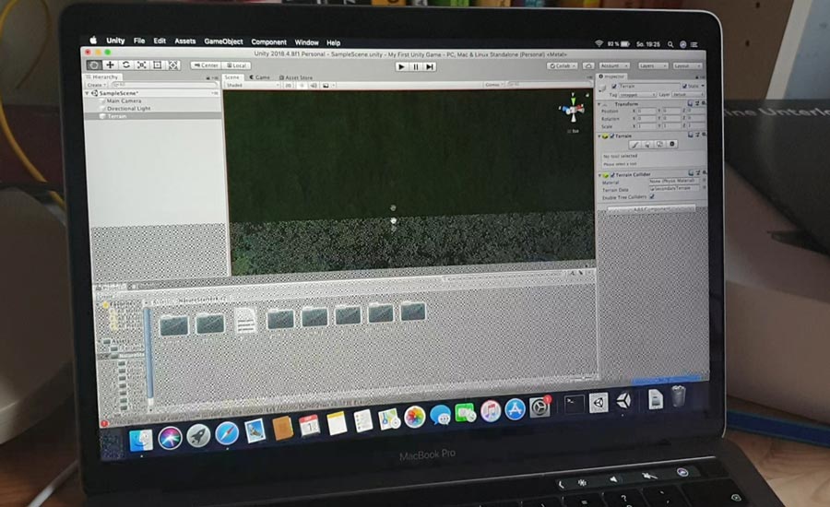The image size is (830, 507).
Task: Open the Component menu
Action: click(x=269, y=41)
